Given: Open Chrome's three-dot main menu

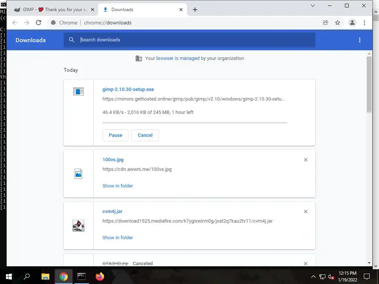Looking at the screenshot, I should click(x=364, y=23).
